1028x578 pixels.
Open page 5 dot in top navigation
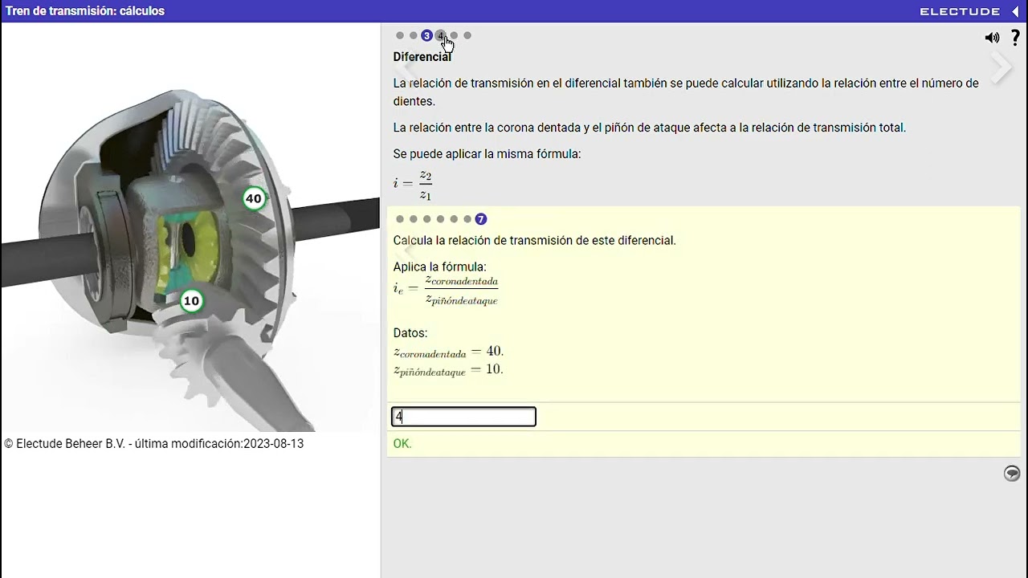(x=454, y=35)
